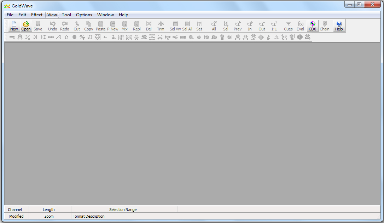384x223 pixels.
Task: Click the first effect bar icon
Action: [x=12, y=37]
